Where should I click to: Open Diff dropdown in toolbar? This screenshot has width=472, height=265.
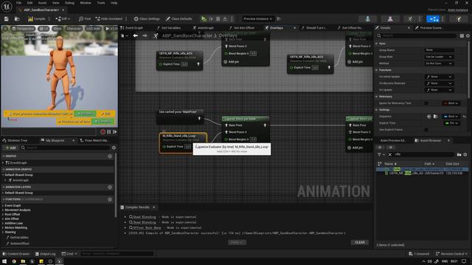63,18
